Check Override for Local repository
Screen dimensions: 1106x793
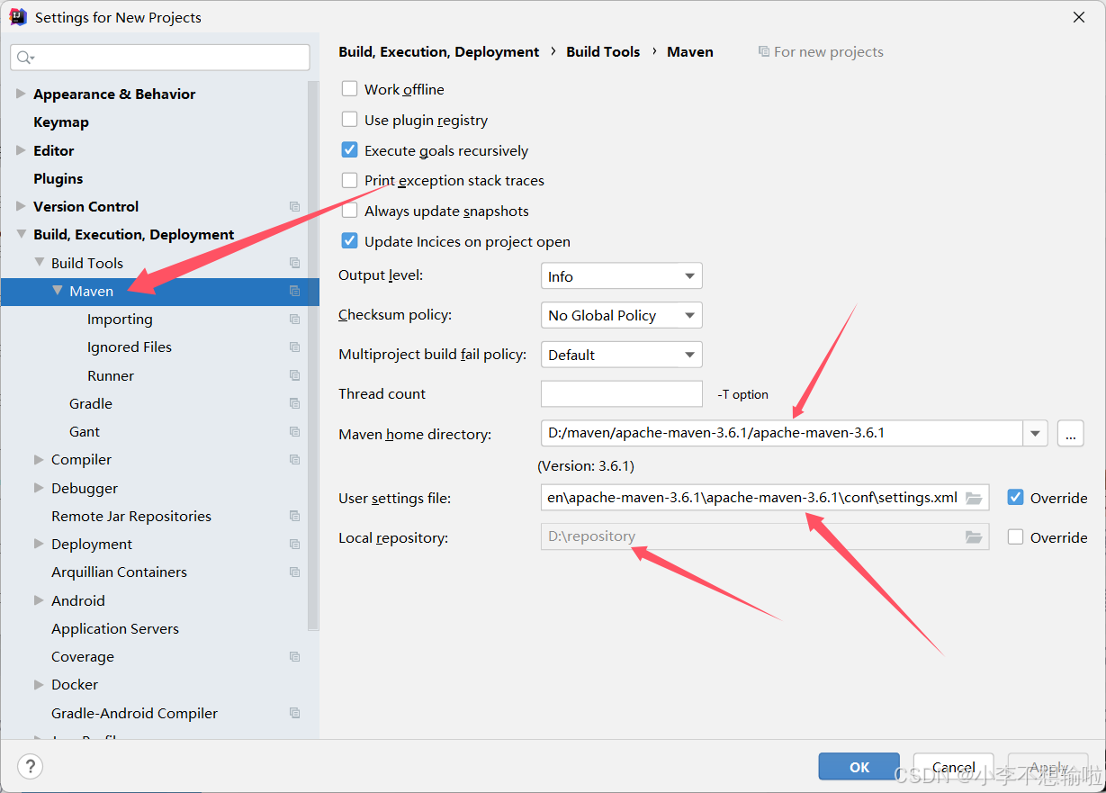1016,537
